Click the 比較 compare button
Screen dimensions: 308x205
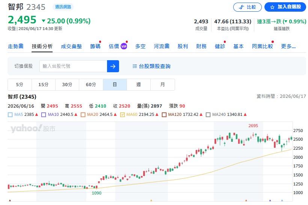coord(247,7)
